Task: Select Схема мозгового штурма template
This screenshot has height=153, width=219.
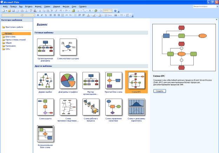Action: tap(68, 47)
